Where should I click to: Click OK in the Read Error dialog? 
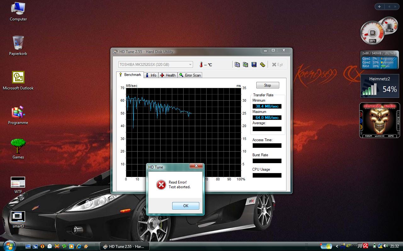pos(185,206)
